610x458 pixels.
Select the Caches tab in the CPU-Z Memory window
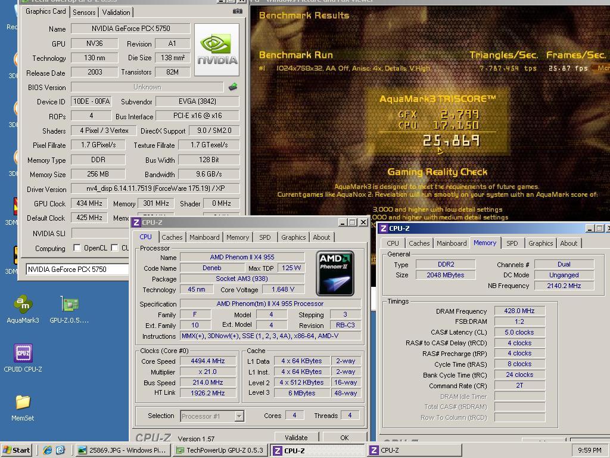419,243
